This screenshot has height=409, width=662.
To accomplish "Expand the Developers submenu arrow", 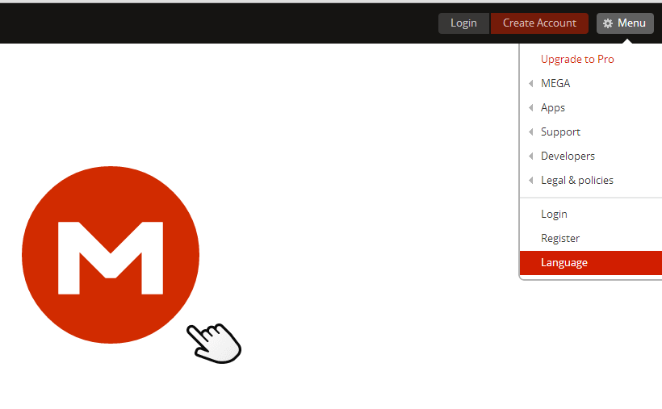I will tap(530, 157).
